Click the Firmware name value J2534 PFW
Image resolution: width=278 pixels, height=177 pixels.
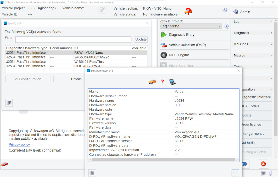tap(184, 119)
